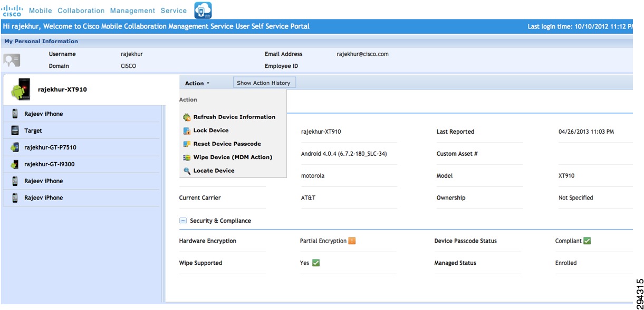Click the Hardware Encryption label
This screenshot has height=310, width=644.
point(208,241)
